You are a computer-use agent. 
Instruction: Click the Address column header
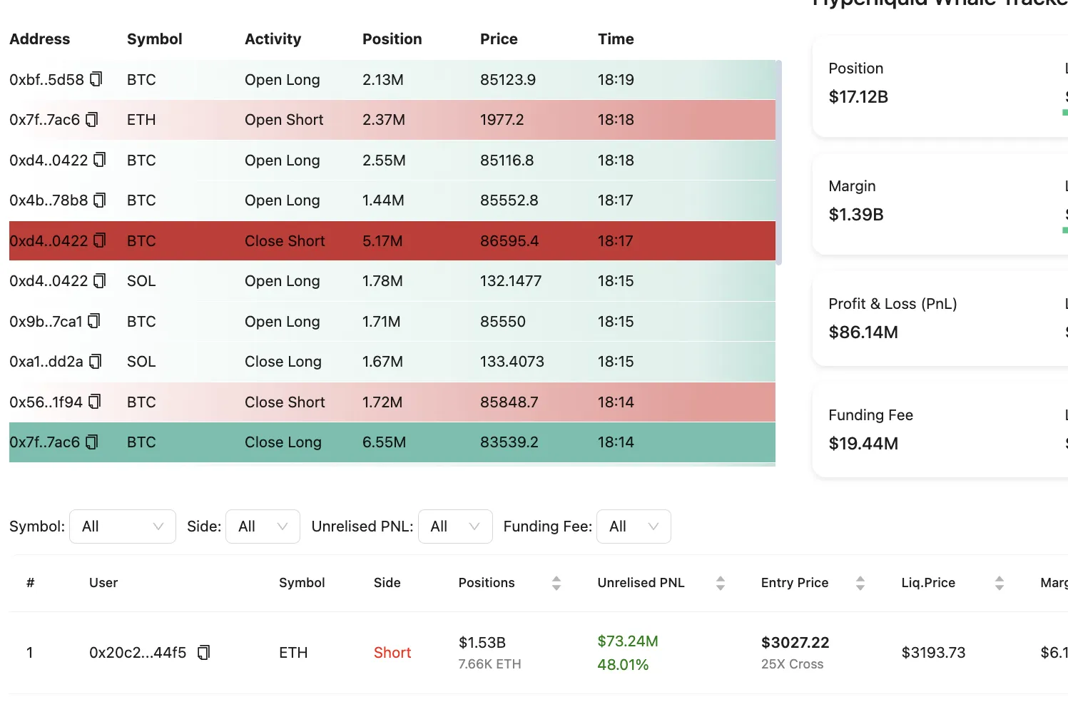[x=40, y=39]
